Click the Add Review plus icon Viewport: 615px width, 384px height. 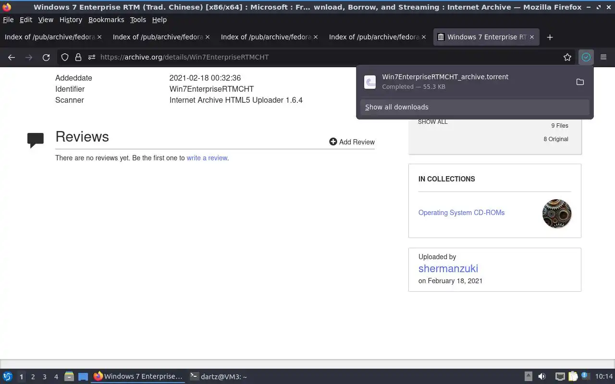point(333,142)
